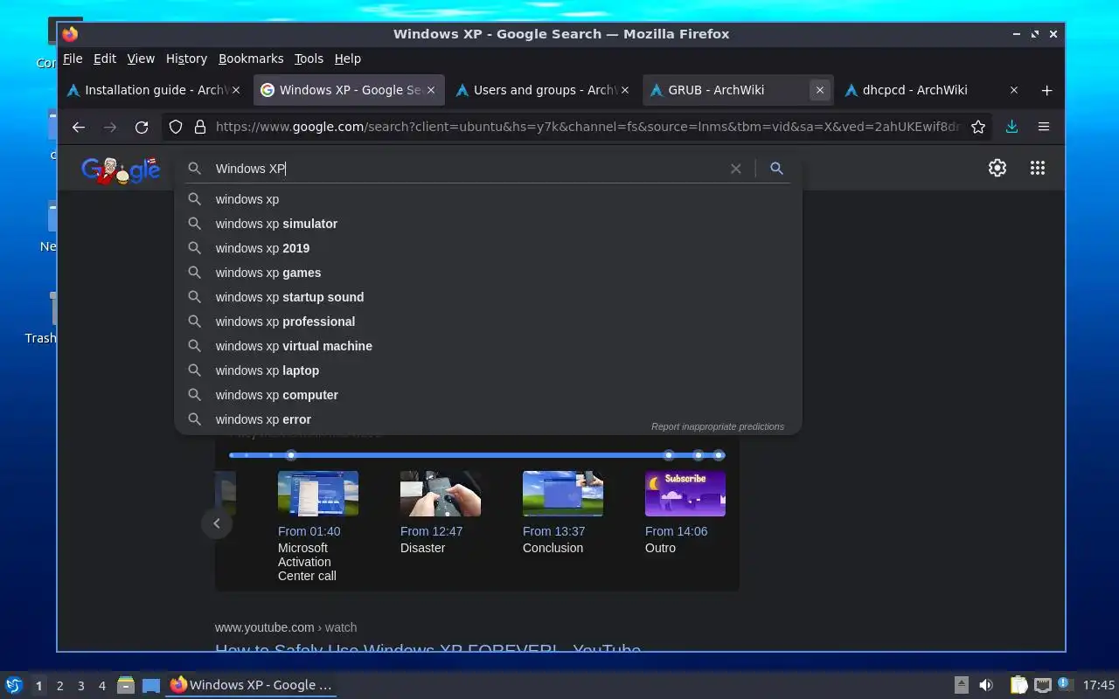Reload the page with the refresh icon

[142, 127]
